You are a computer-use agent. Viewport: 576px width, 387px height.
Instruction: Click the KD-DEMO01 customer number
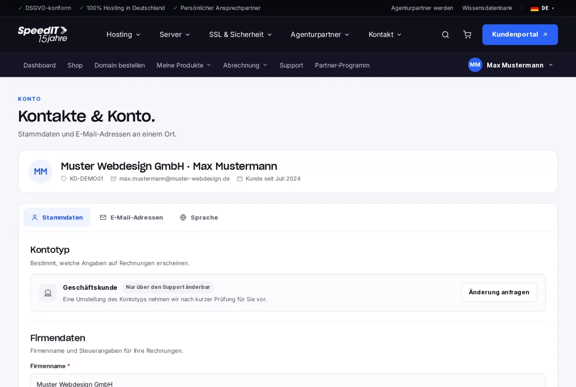86,179
